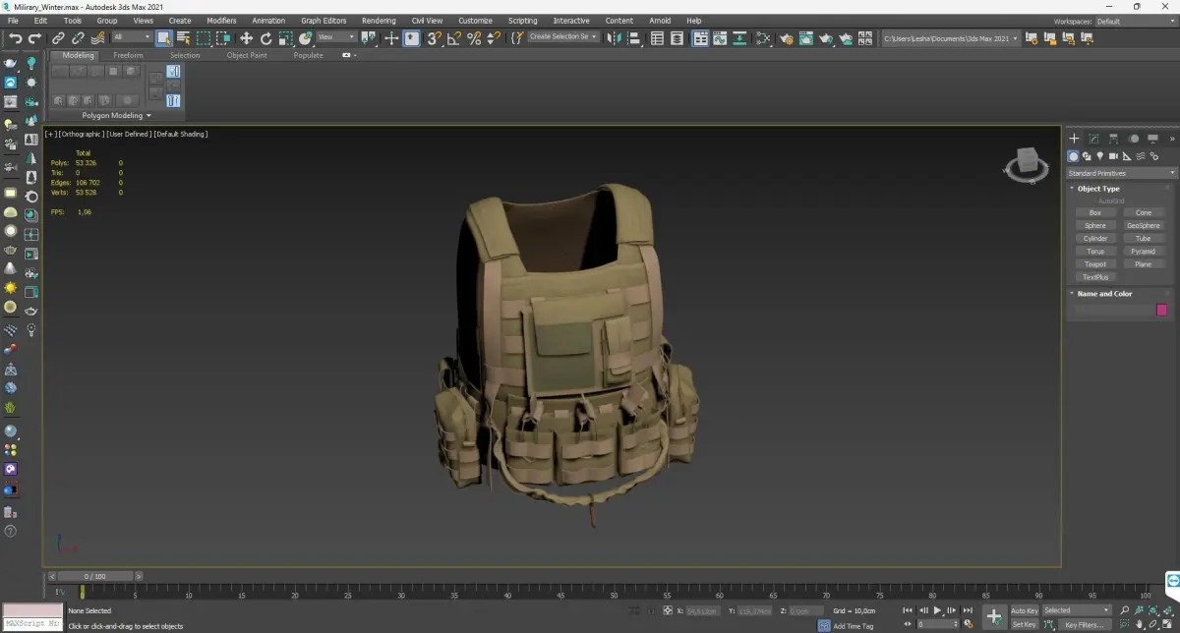Toggle the Percent Snap button
This screenshot has width=1180, height=633.
pyautogui.click(x=474, y=38)
